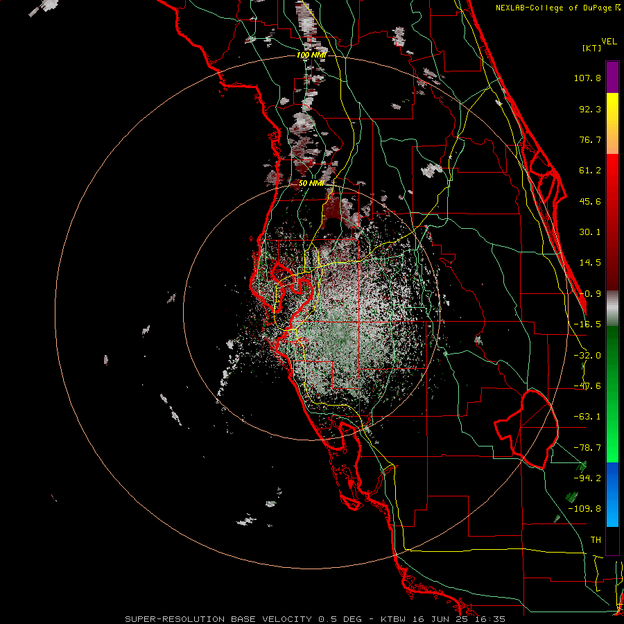Image resolution: width=624 pixels, height=624 pixels.
Task: Click the green segment of velocity color bar
Action: point(612,394)
